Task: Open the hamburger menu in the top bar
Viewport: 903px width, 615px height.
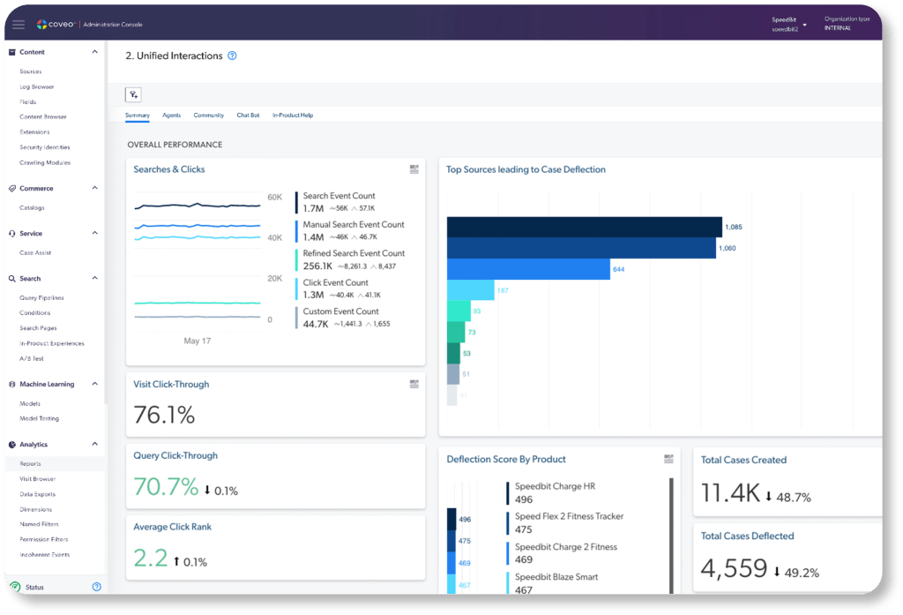Action: point(19,24)
